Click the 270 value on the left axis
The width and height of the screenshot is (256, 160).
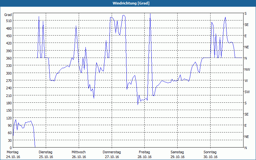(x=9, y=81)
